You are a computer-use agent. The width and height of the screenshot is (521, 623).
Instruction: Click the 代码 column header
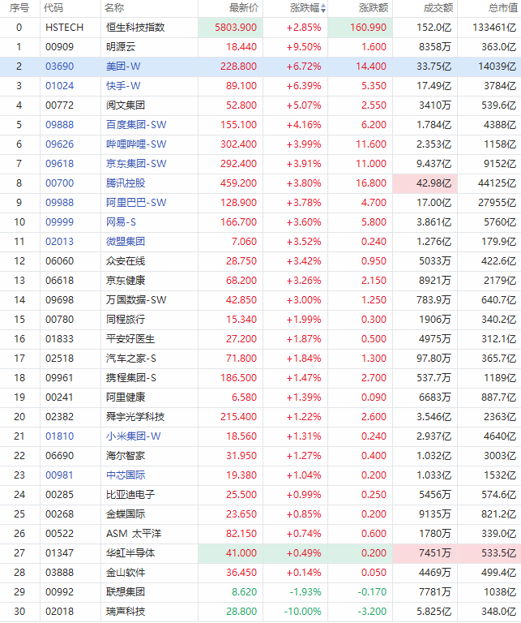[x=53, y=8]
